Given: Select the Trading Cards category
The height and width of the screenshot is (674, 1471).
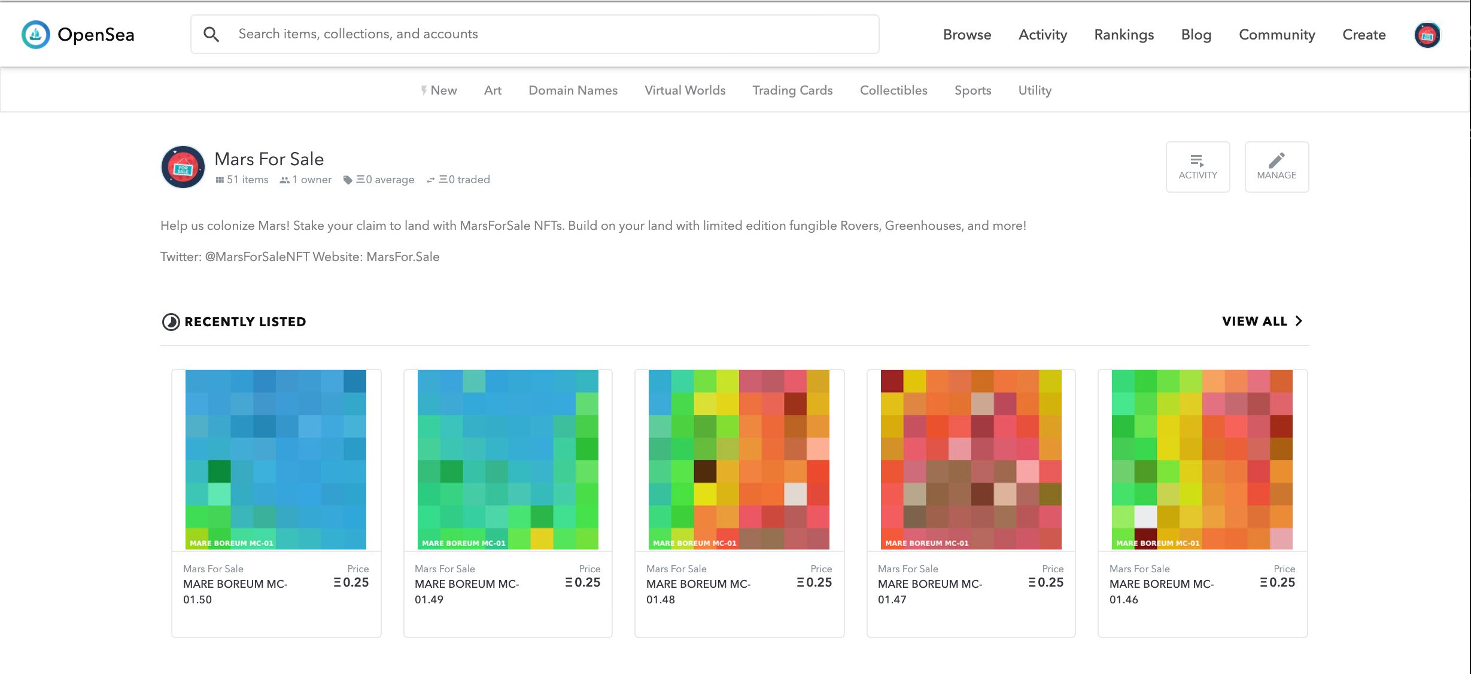Looking at the screenshot, I should click(x=792, y=90).
